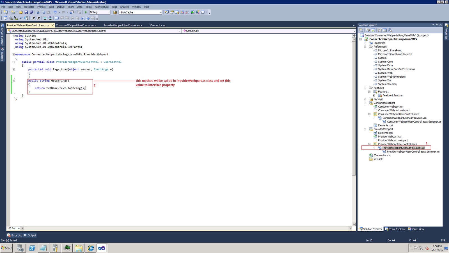Open Windows Explorer folder icon on taskbar

click(x=79, y=248)
